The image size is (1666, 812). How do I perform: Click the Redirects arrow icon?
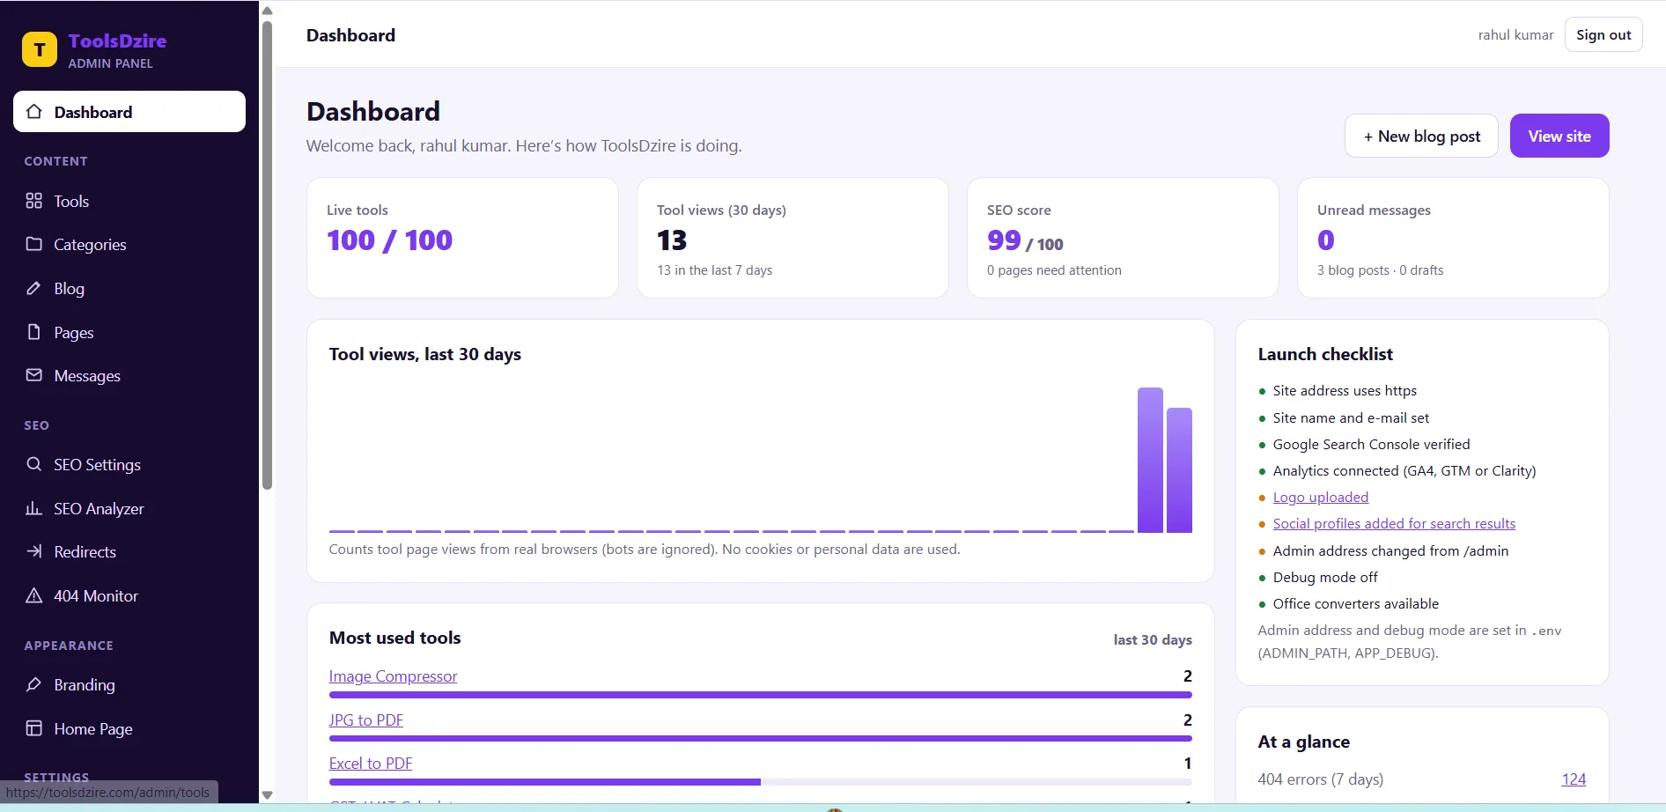pyautogui.click(x=34, y=551)
